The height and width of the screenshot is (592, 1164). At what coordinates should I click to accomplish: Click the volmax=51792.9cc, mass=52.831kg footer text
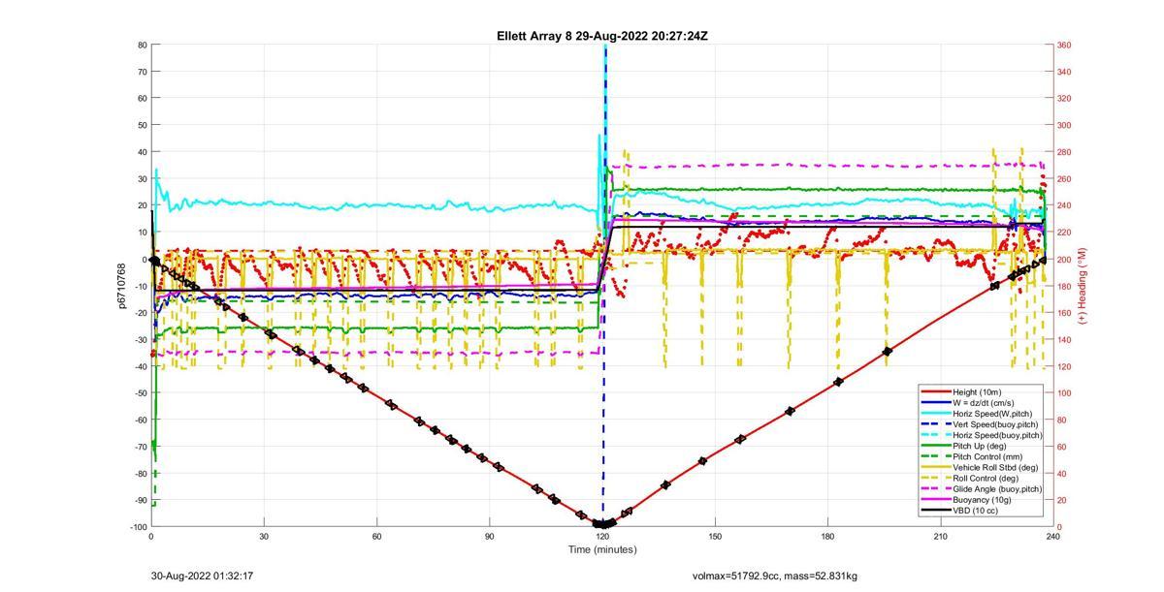[774, 576]
